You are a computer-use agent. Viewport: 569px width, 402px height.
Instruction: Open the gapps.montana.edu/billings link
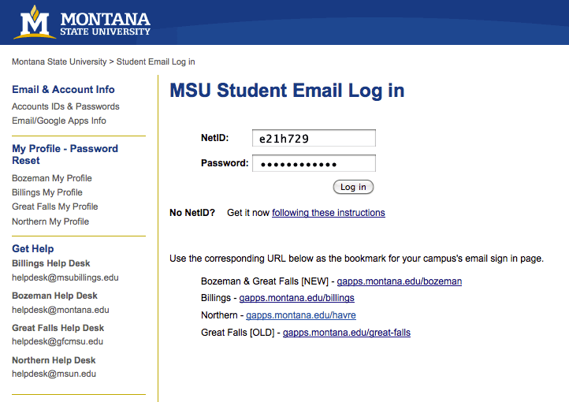click(296, 298)
